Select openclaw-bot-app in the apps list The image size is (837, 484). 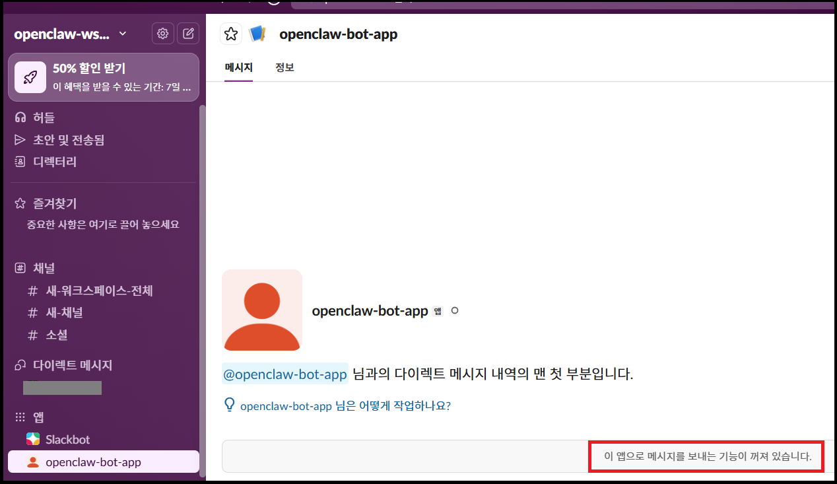click(104, 462)
